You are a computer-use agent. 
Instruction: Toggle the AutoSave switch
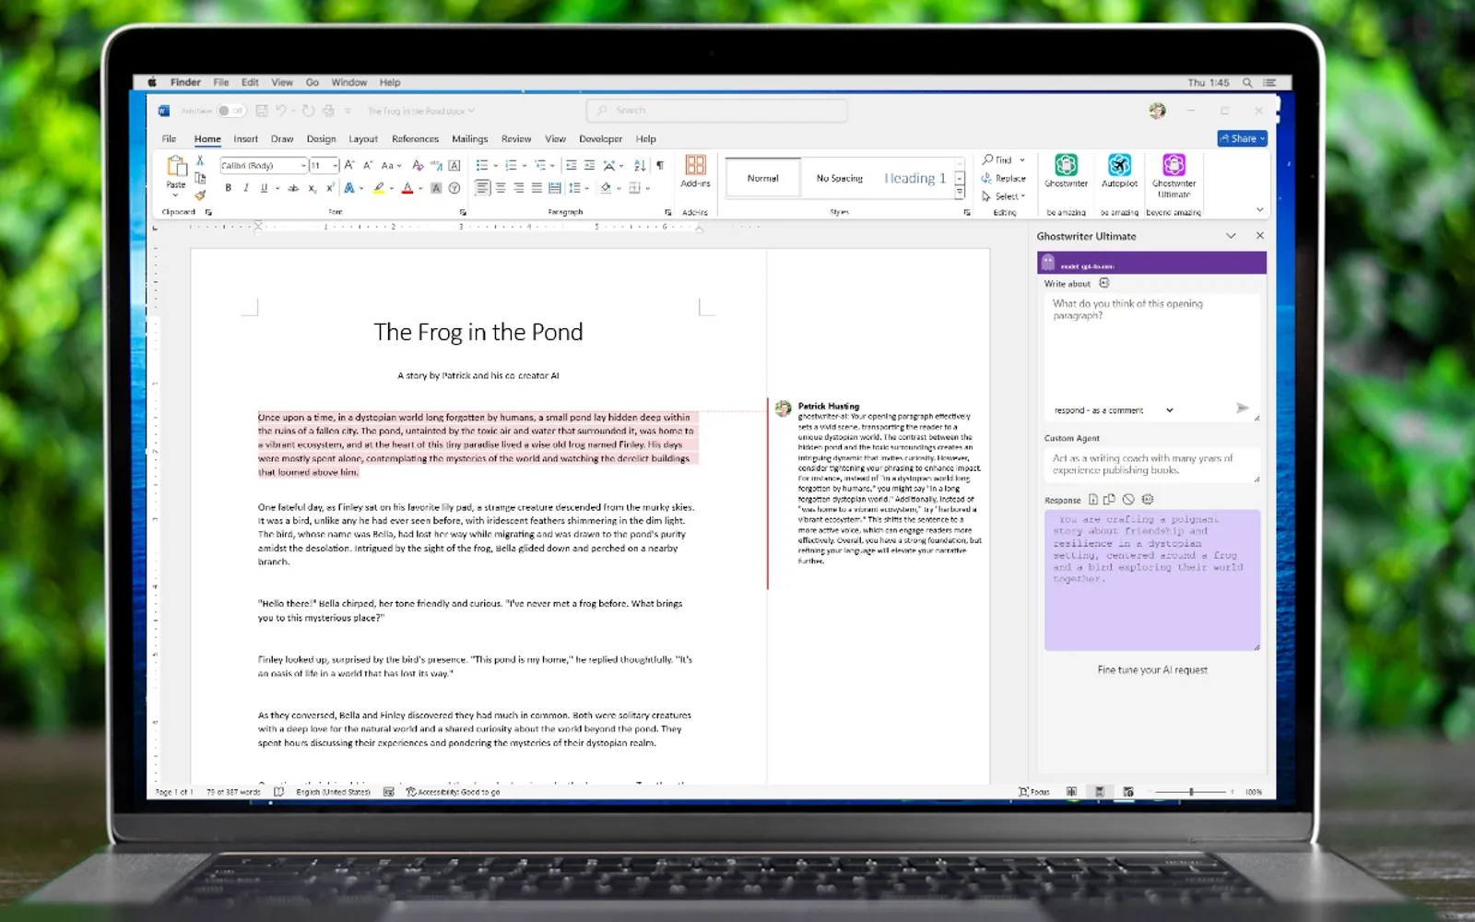click(231, 111)
